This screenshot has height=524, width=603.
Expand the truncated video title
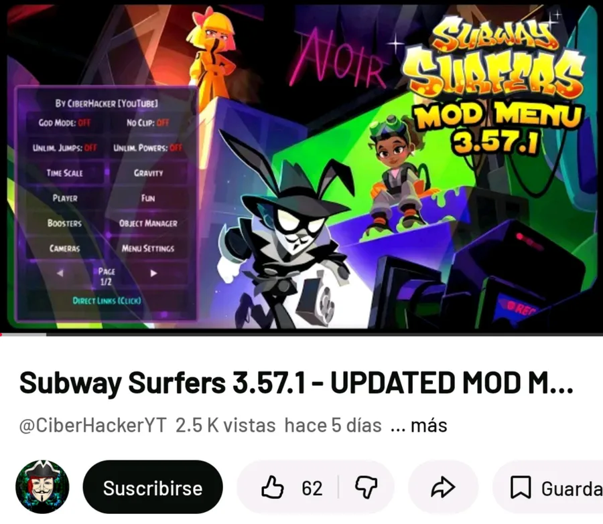[296, 383]
